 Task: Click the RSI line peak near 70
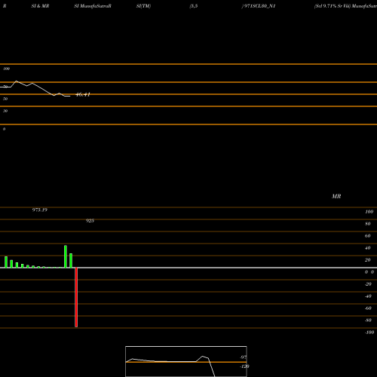click(x=17, y=81)
